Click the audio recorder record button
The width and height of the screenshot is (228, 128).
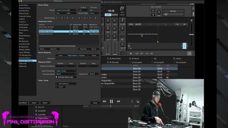pyautogui.click(x=153, y=15)
